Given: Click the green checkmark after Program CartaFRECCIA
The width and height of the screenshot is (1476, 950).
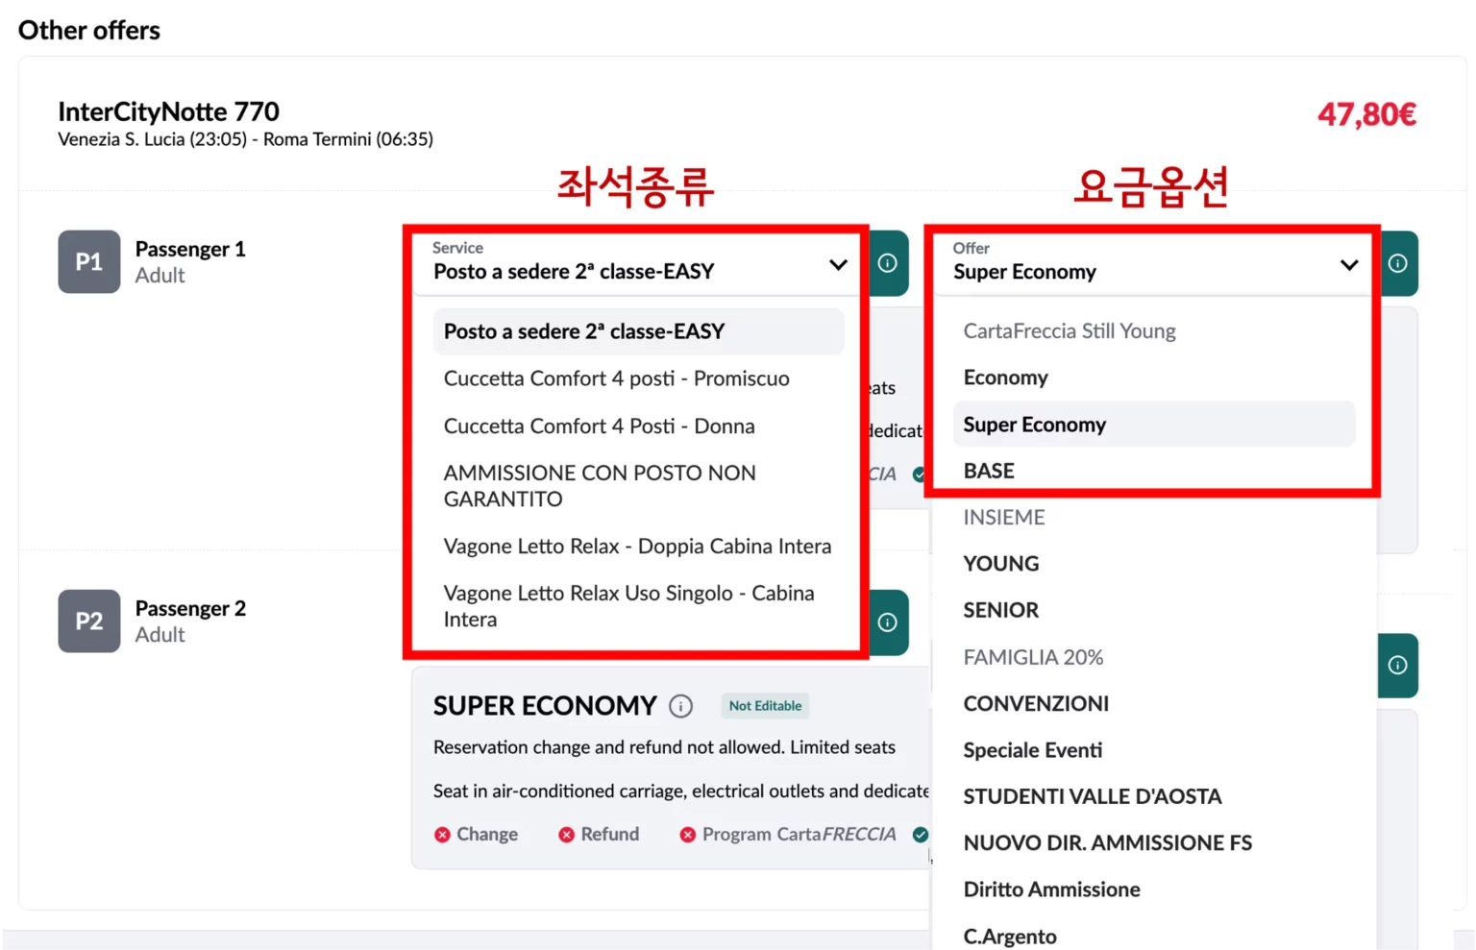Looking at the screenshot, I should click(920, 834).
